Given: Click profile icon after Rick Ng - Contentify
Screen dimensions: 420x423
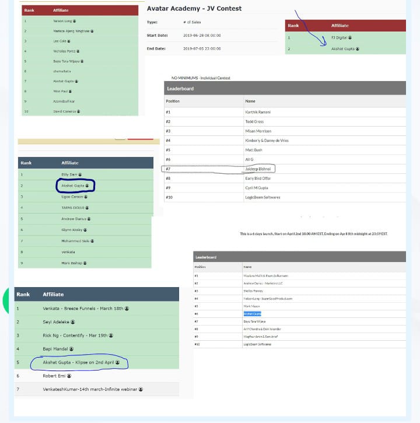Looking at the screenshot, I should (111, 335).
